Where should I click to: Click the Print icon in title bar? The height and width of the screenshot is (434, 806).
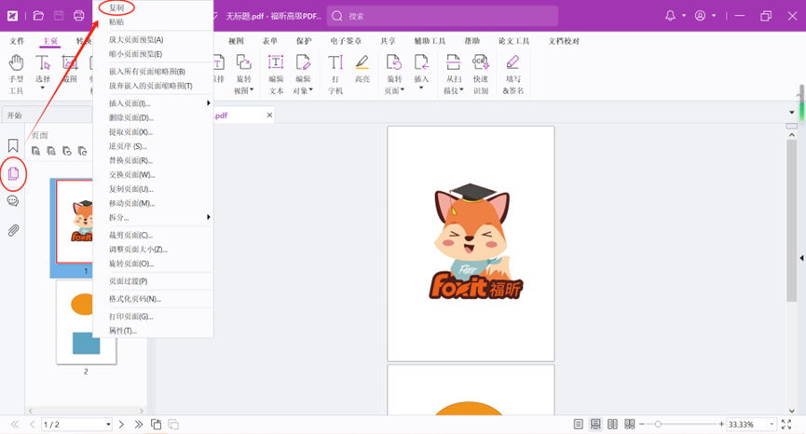[78, 16]
